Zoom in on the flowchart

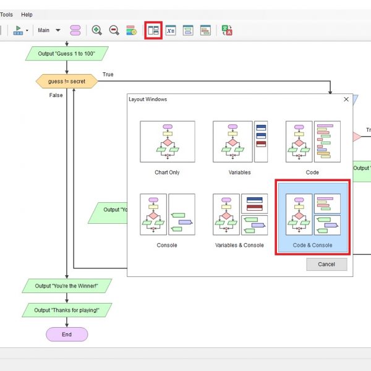[x=96, y=30]
